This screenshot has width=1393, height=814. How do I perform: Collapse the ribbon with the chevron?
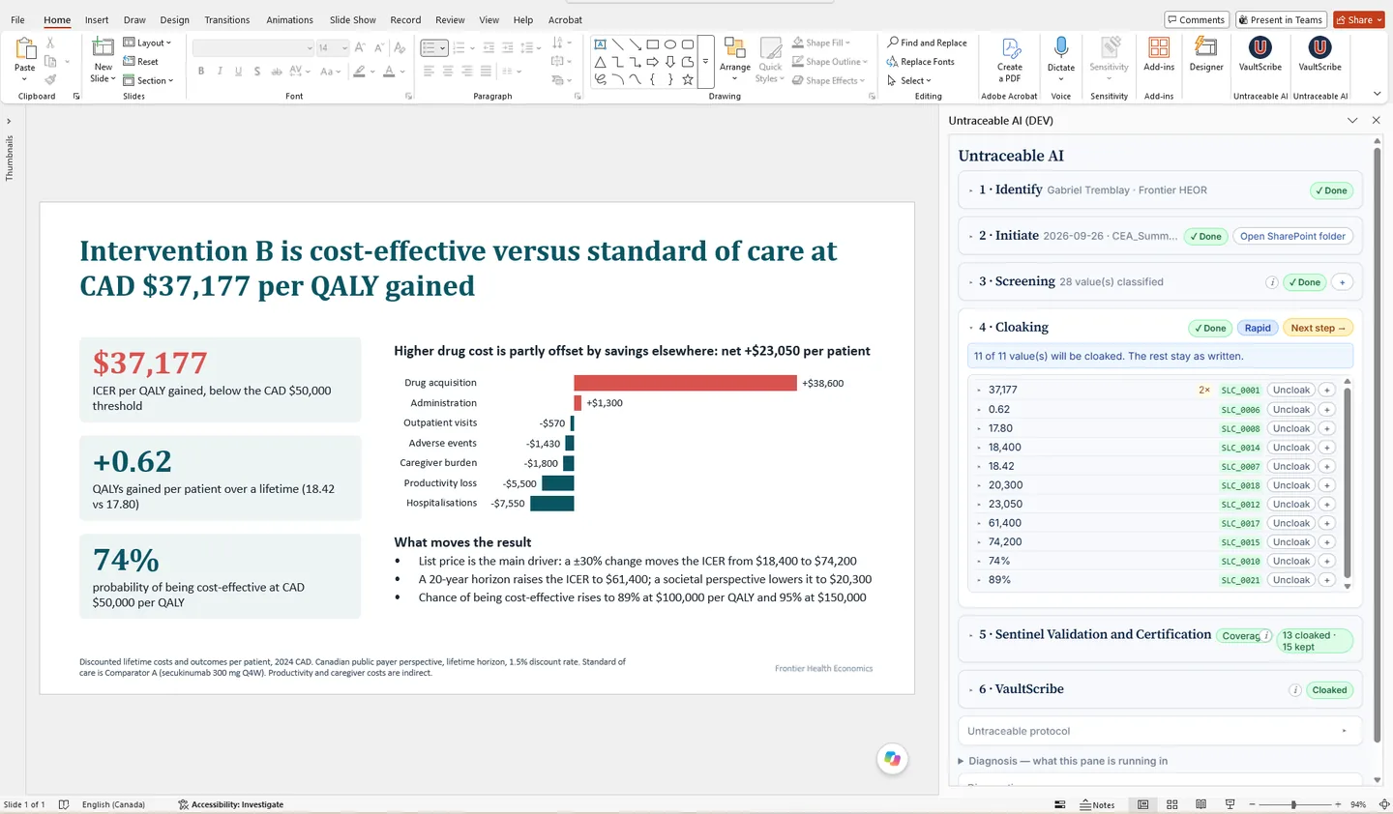(x=1377, y=94)
